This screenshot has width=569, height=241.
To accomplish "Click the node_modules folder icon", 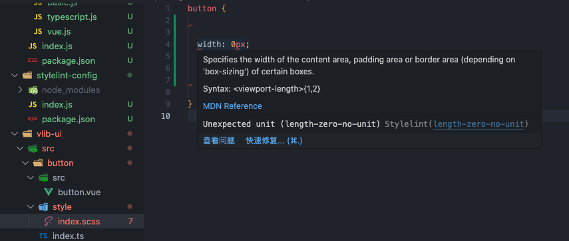I will coord(33,90).
